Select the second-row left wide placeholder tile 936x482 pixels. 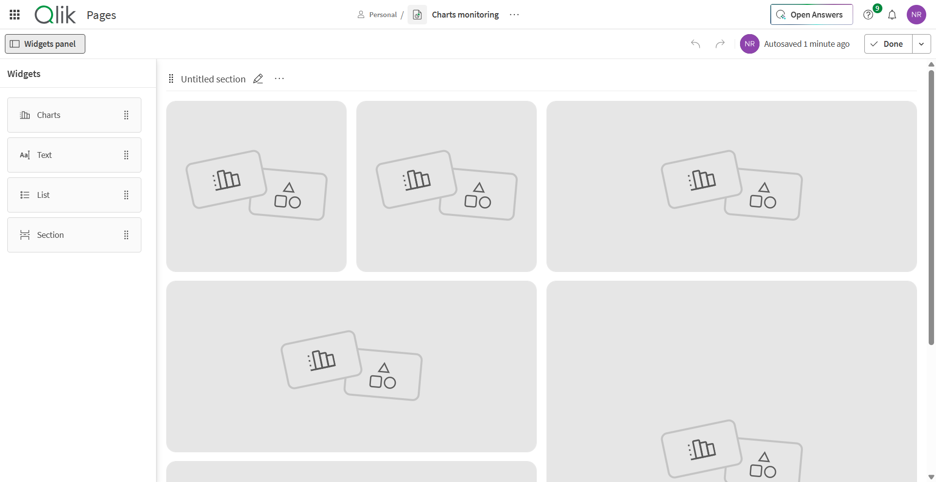(351, 366)
